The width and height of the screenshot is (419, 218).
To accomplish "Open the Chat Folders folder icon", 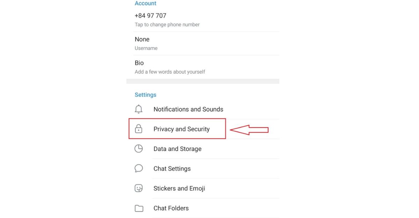I will pyautogui.click(x=139, y=208).
